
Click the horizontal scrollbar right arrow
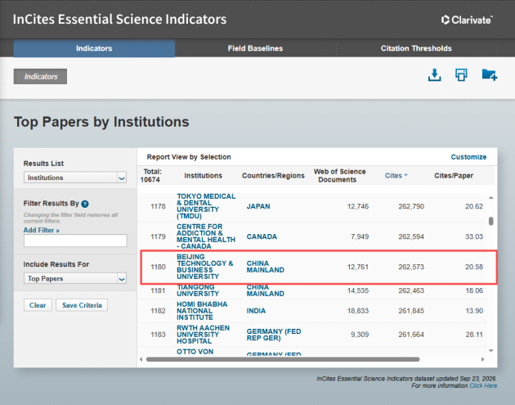point(482,359)
